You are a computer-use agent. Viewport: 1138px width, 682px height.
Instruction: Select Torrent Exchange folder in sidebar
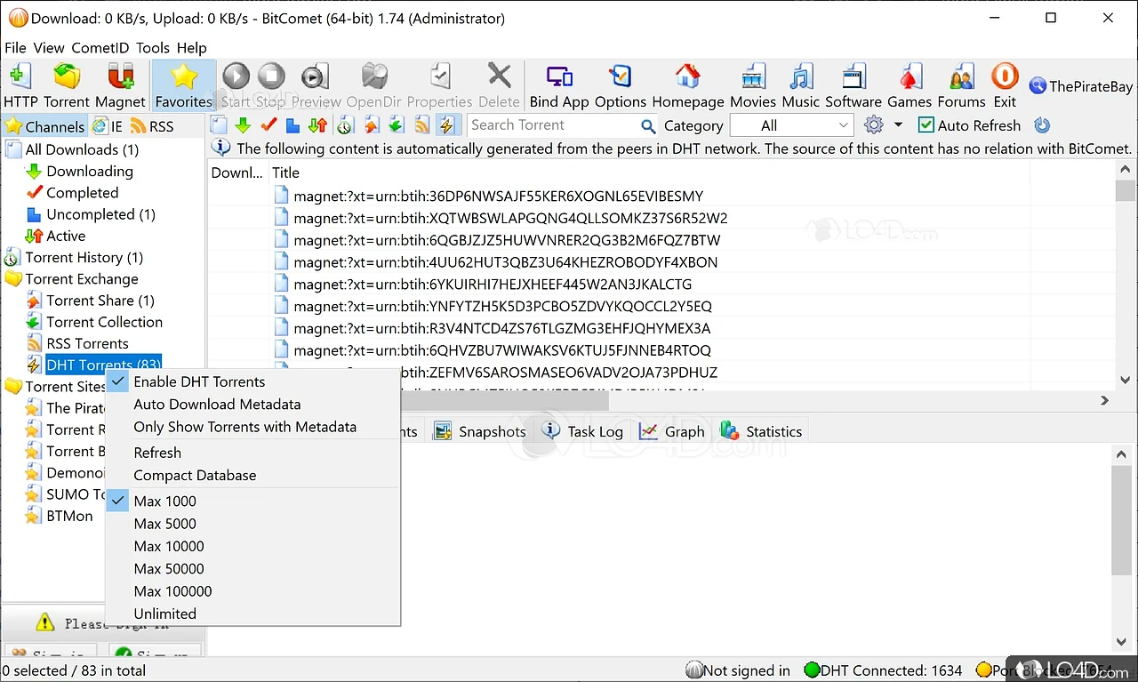pos(82,279)
